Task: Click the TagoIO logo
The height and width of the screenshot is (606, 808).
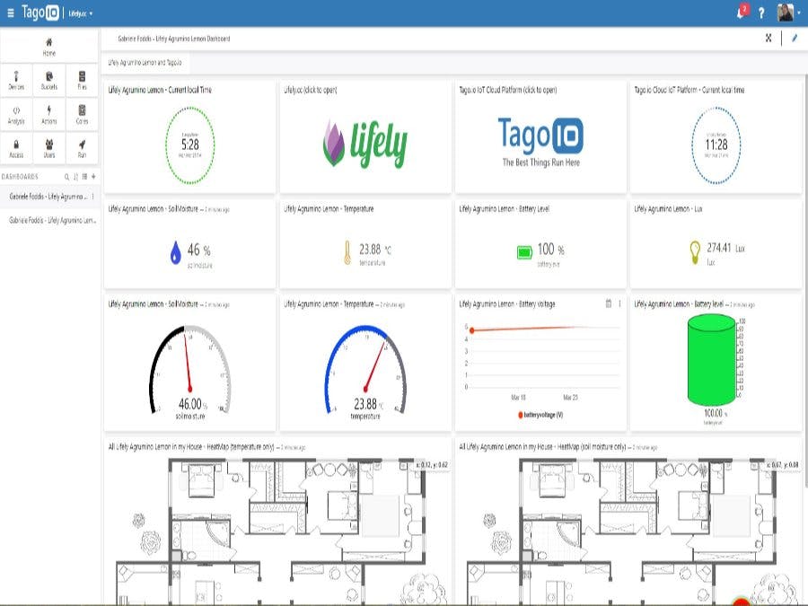Action: (x=40, y=13)
